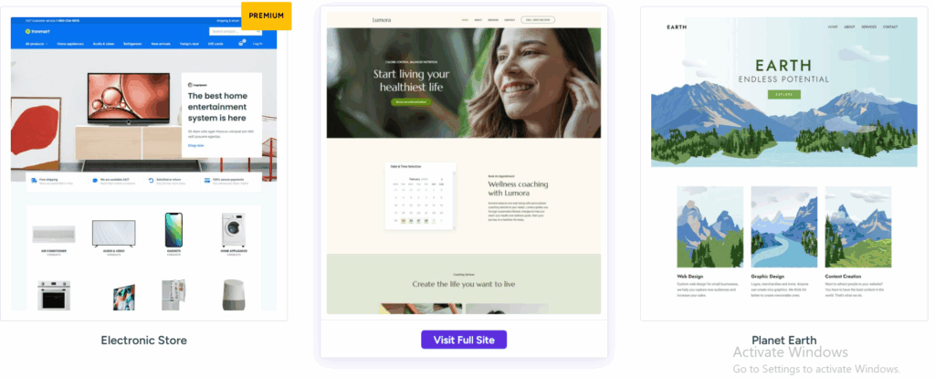Viewport: 935px width, 378px height.
Task: Click the shopping cart icon in store preview
Action: click(x=241, y=44)
